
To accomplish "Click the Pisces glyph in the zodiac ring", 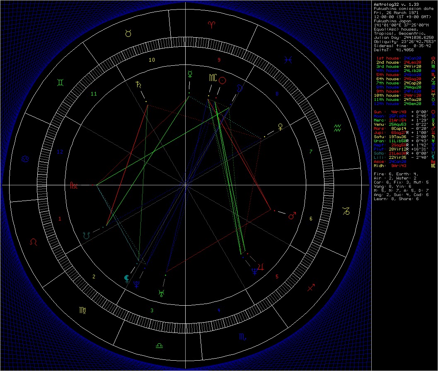I will pyautogui.click(x=288, y=60).
